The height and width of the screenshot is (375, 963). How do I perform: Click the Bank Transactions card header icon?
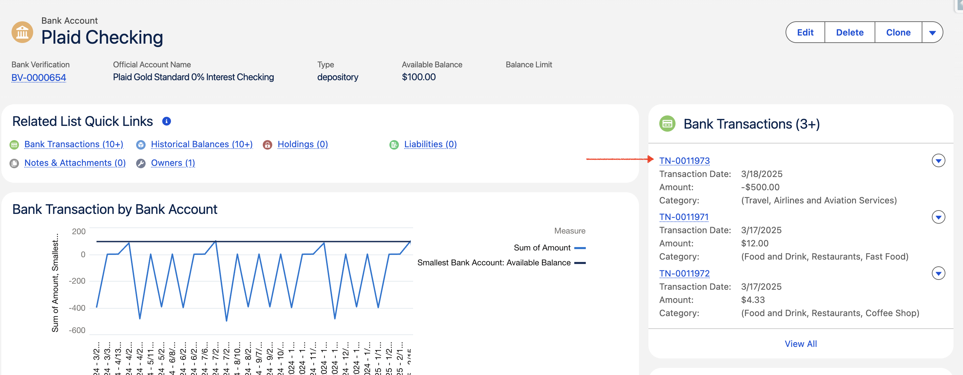pos(667,124)
